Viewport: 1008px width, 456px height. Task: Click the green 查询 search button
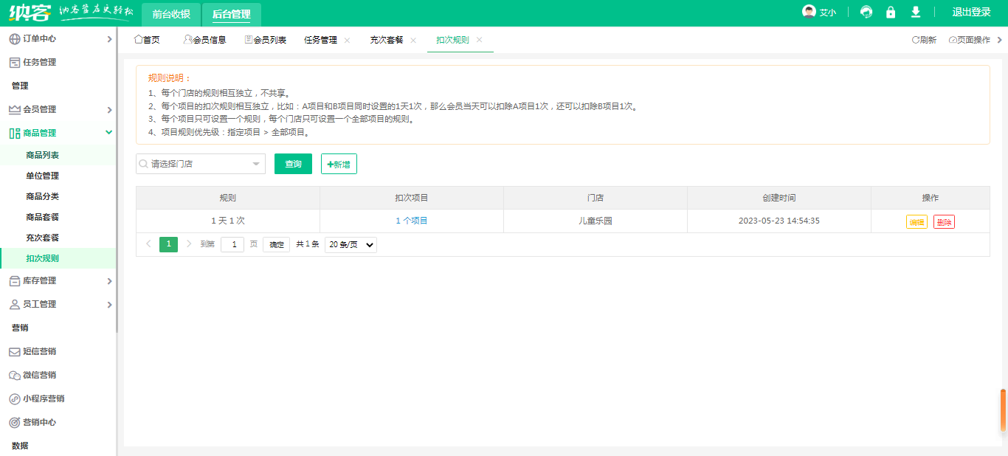(293, 164)
